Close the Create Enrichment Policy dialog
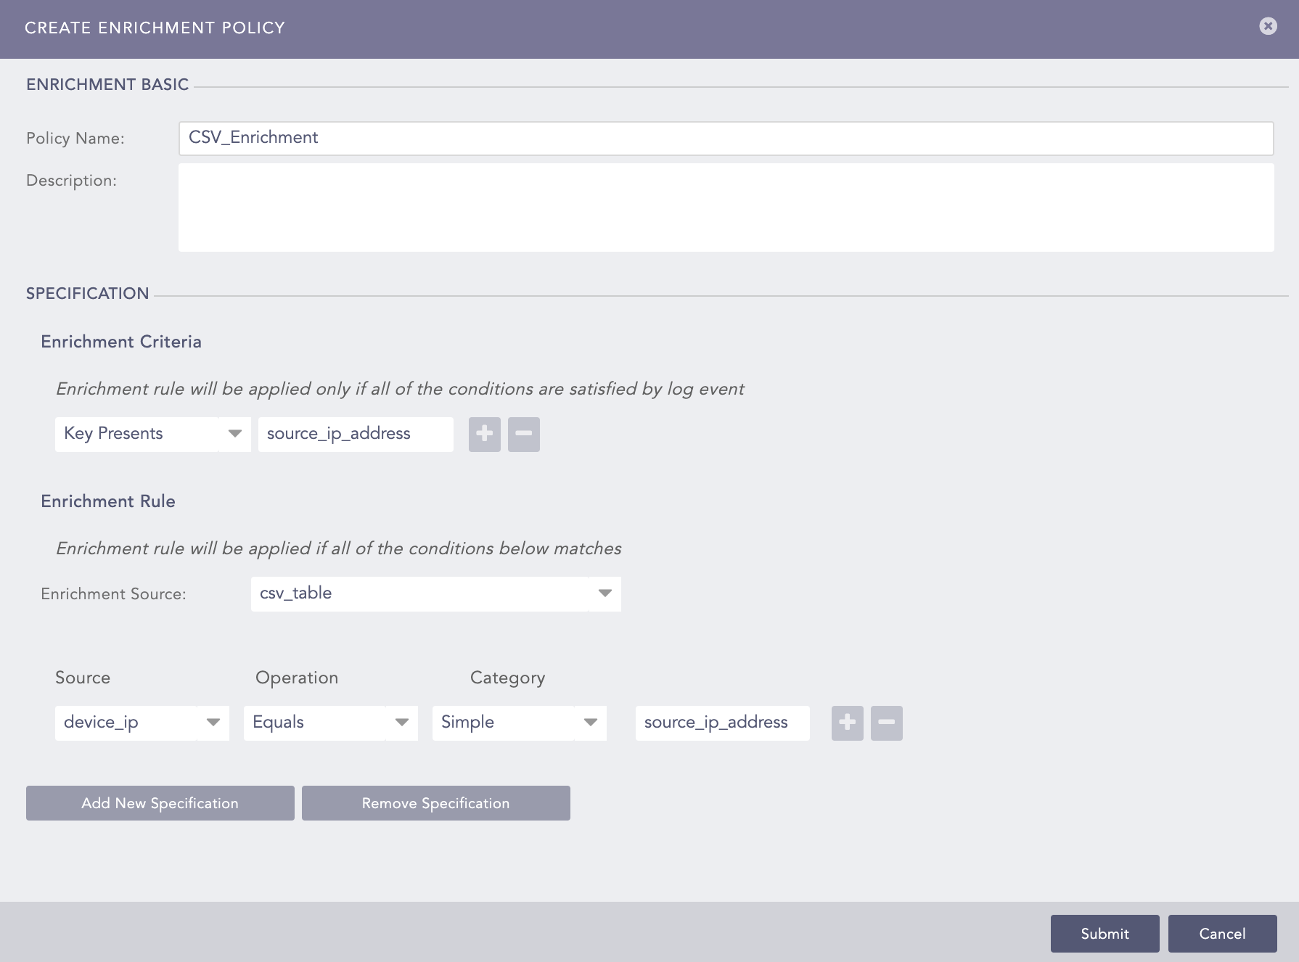The image size is (1299, 962). (x=1268, y=26)
